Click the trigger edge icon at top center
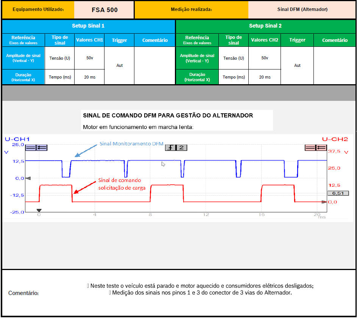The width and height of the screenshot is (357, 318). (171, 148)
